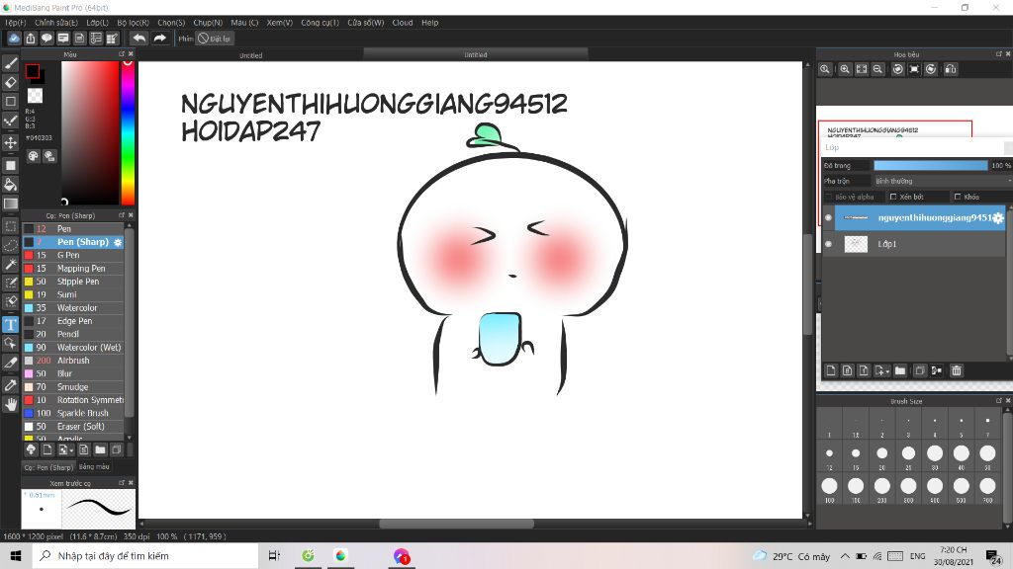Select the Magic Wand tool
The width and height of the screenshot is (1013, 569).
(10, 264)
